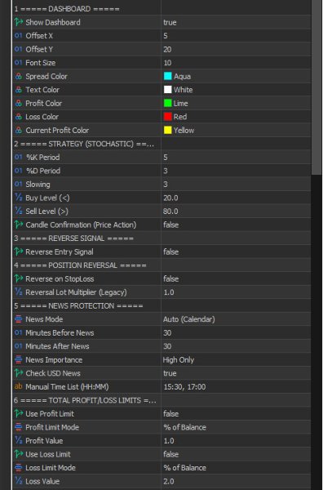The height and width of the screenshot is (490, 323).
Task: Click the Red loss color swatch
Action: click(168, 117)
